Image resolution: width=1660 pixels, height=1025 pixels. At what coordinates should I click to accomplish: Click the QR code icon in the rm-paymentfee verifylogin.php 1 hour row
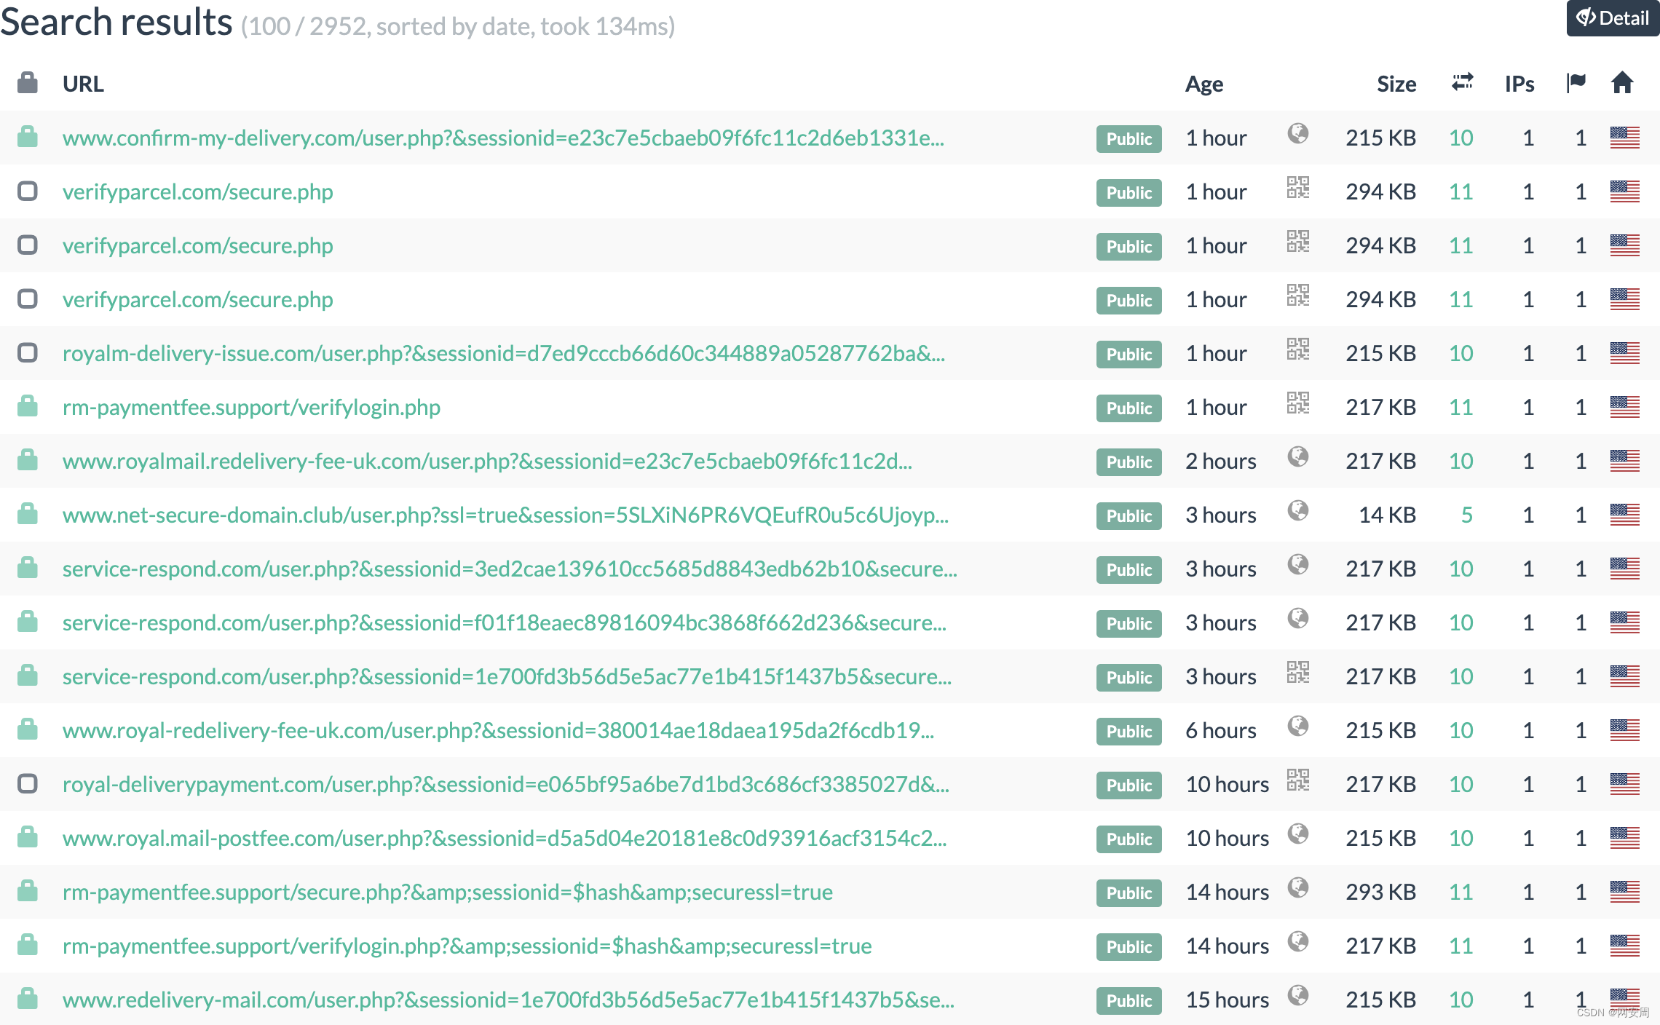pyautogui.click(x=1297, y=403)
